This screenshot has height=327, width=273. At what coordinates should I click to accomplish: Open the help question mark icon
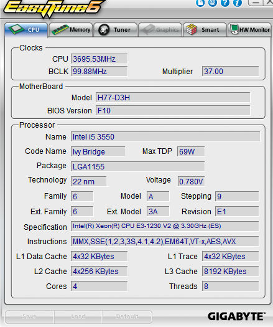point(225,3)
